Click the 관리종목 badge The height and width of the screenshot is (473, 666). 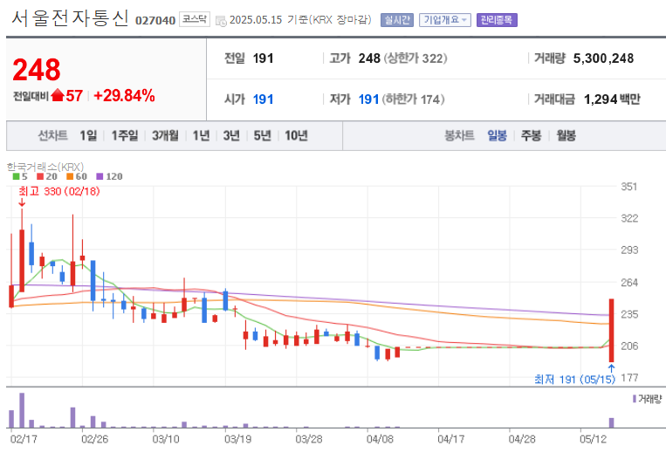pos(497,20)
